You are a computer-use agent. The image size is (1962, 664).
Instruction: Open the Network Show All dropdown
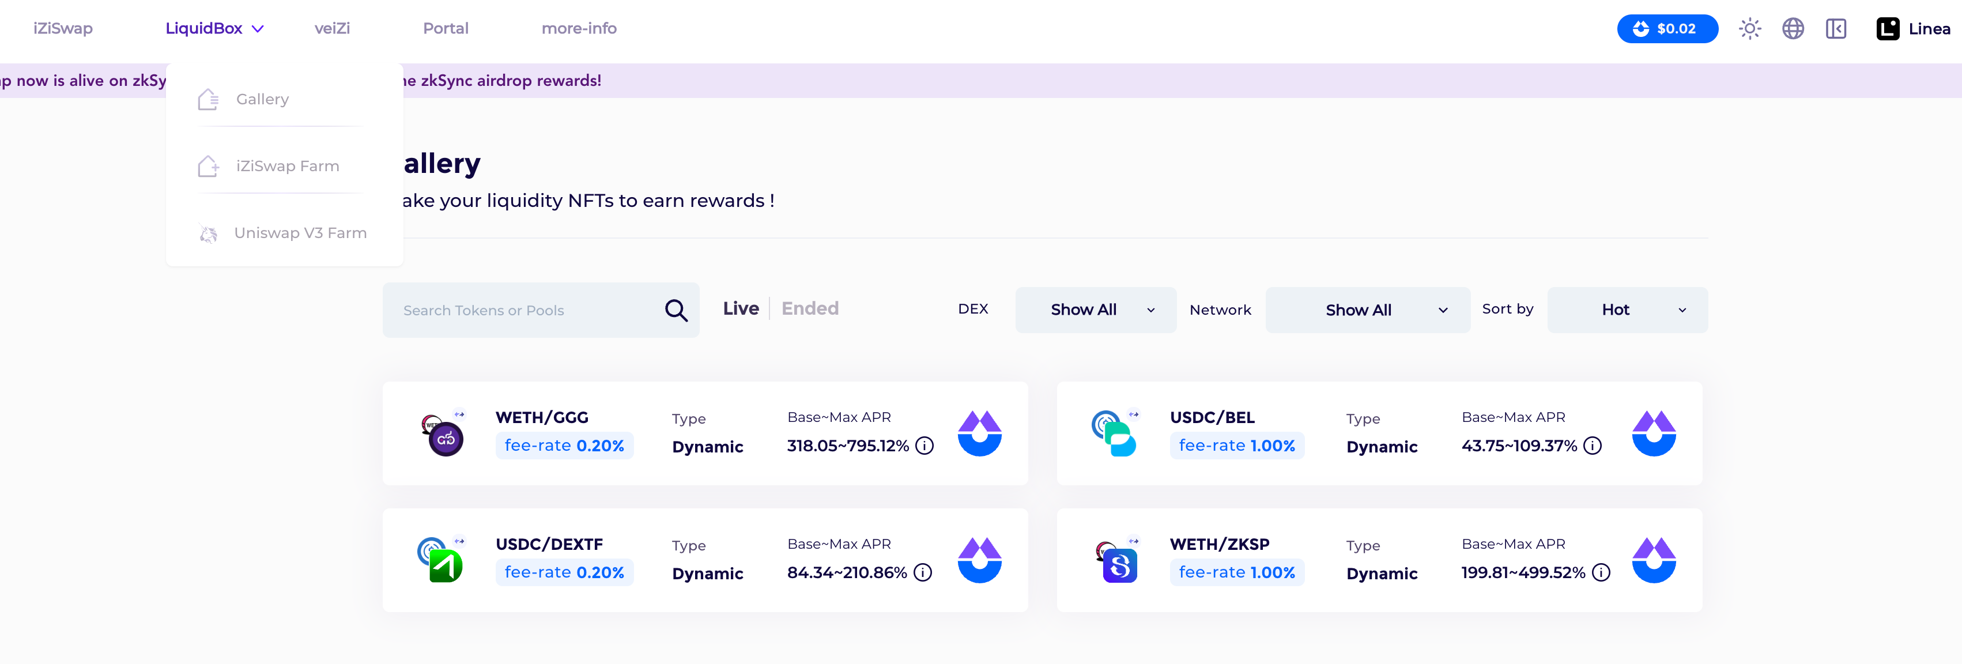pos(1367,310)
